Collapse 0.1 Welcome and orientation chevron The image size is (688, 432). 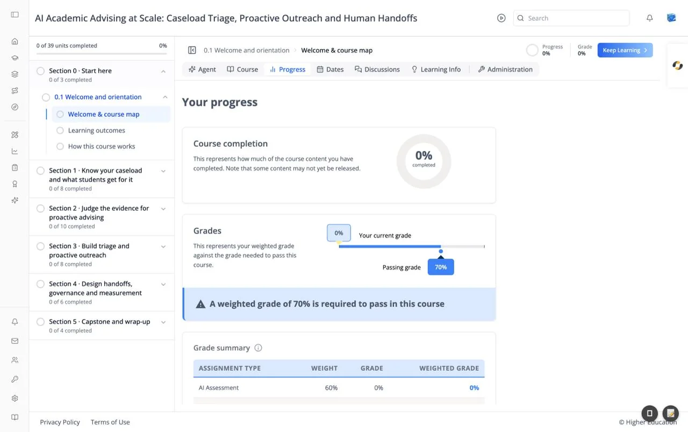click(x=165, y=97)
